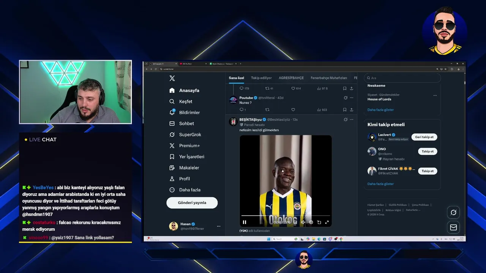Screen dimensions: 486x273
Task: Open BEŞİKTAŞlıyız profile avatar
Action: [x=233, y=122]
